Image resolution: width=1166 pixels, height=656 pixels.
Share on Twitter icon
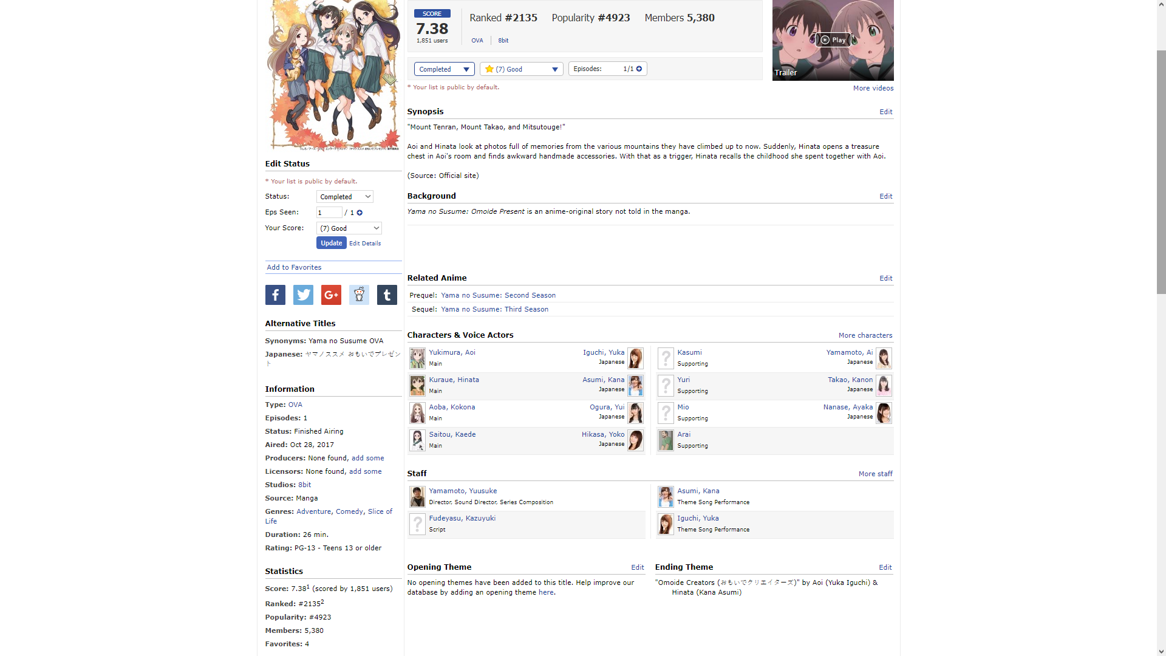point(303,295)
